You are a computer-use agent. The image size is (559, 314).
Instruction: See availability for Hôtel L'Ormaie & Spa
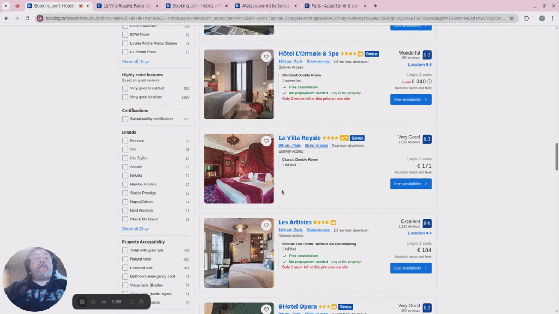click(x=411, y=99)
